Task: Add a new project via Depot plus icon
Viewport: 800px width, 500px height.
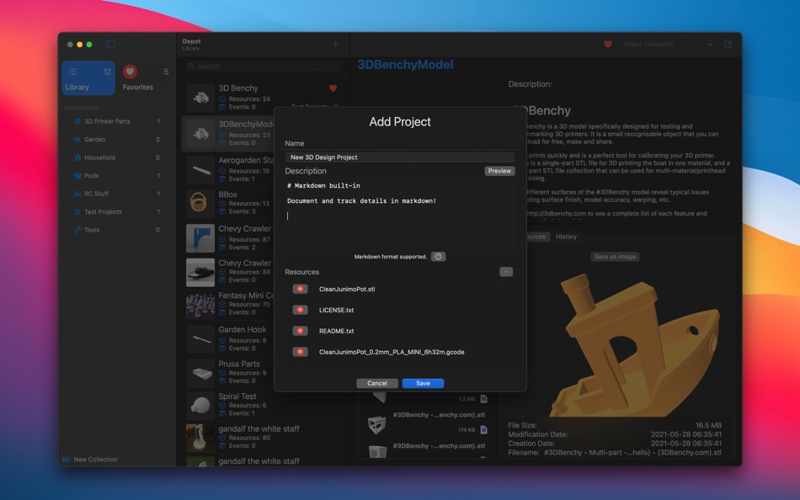Action: 335,45
